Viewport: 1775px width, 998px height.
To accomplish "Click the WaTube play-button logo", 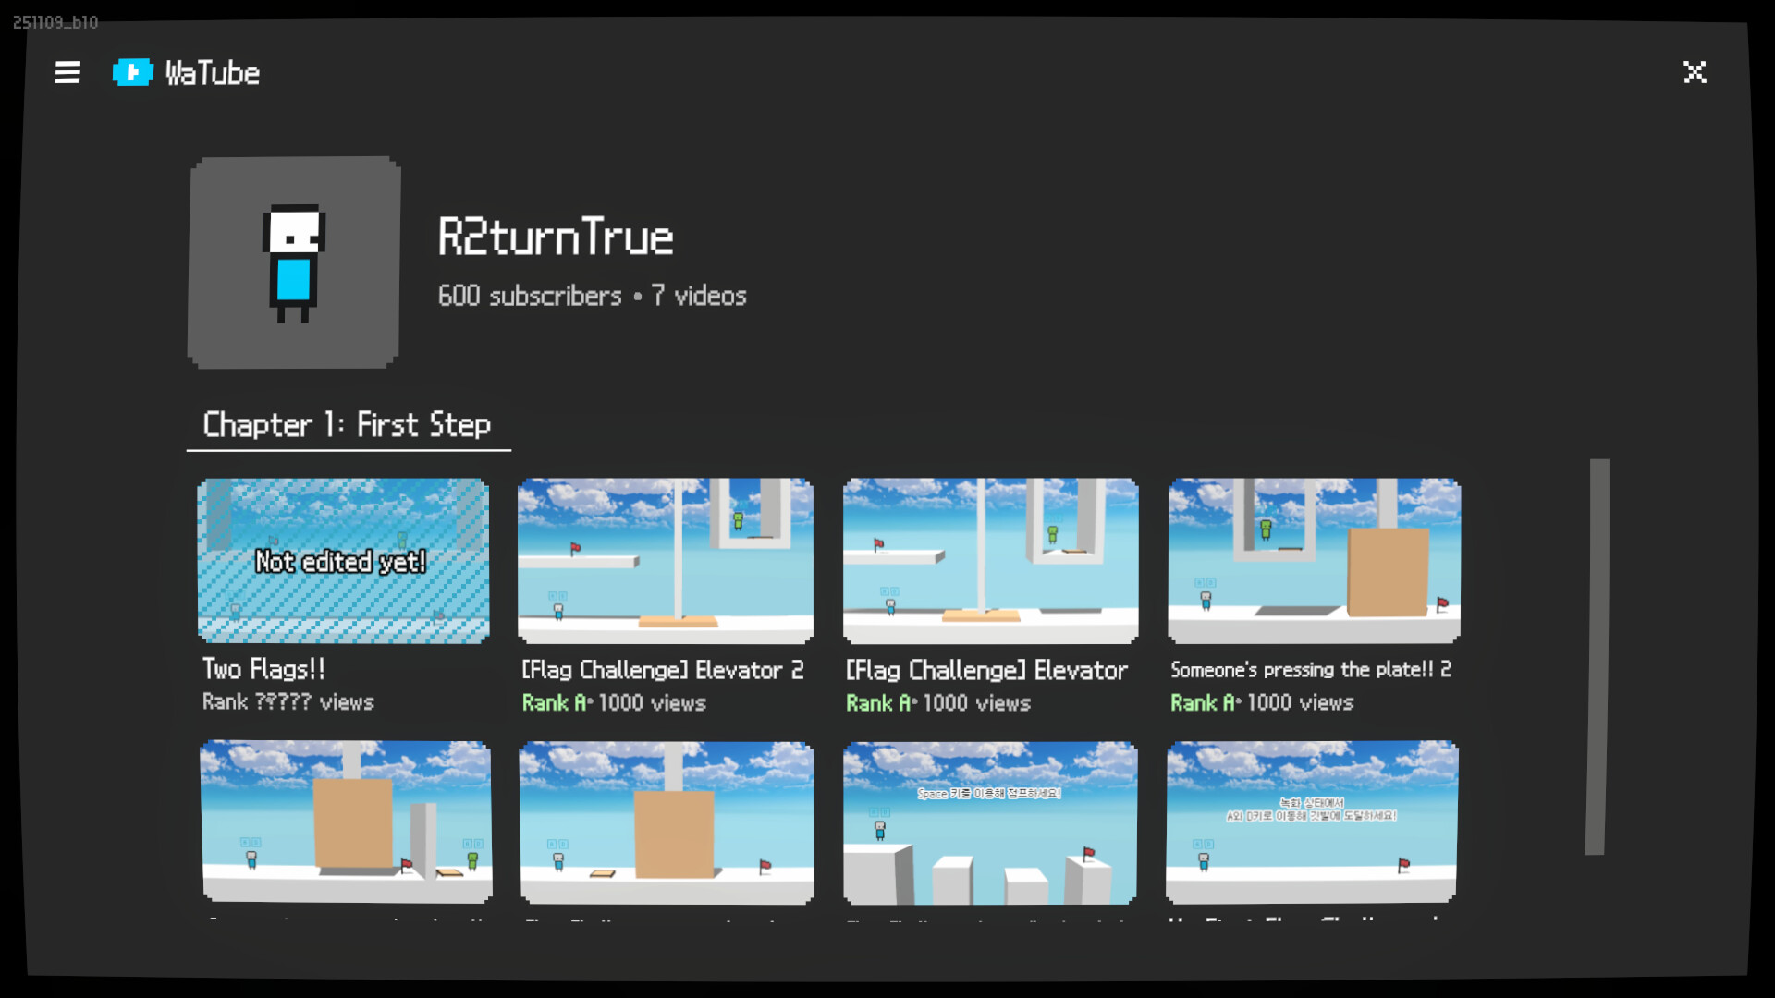I will click(x=133, y=72).
